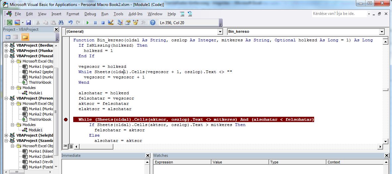Click the Undo arrow icon
This screenshot has height=174, width=392.
point(71,22)
